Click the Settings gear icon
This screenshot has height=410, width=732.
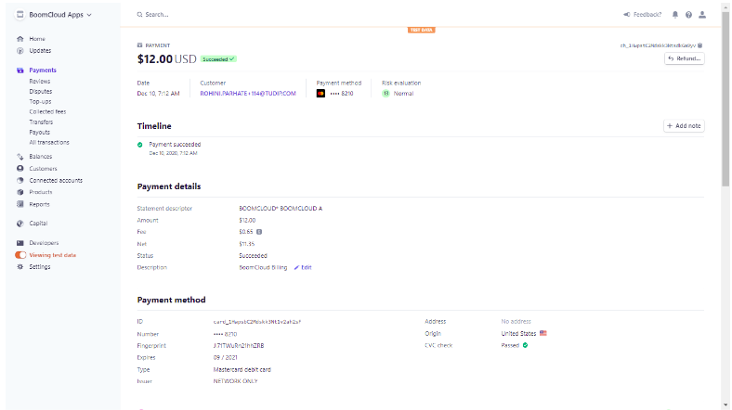20,267
